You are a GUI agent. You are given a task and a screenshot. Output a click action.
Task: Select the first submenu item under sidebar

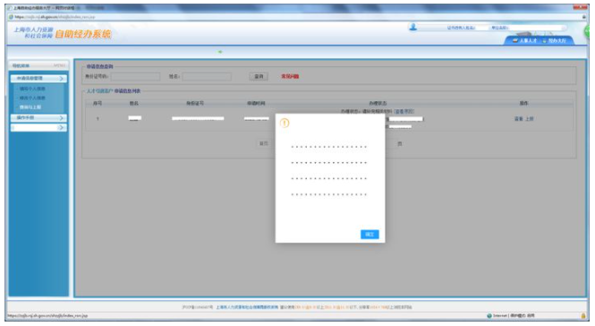(32, 89)
